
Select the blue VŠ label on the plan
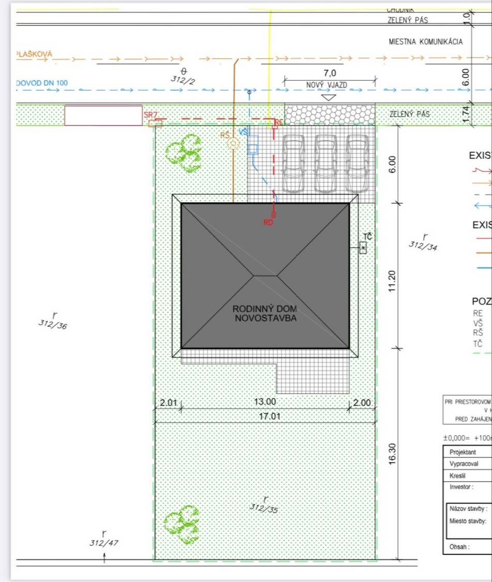(x=243, y=132)
